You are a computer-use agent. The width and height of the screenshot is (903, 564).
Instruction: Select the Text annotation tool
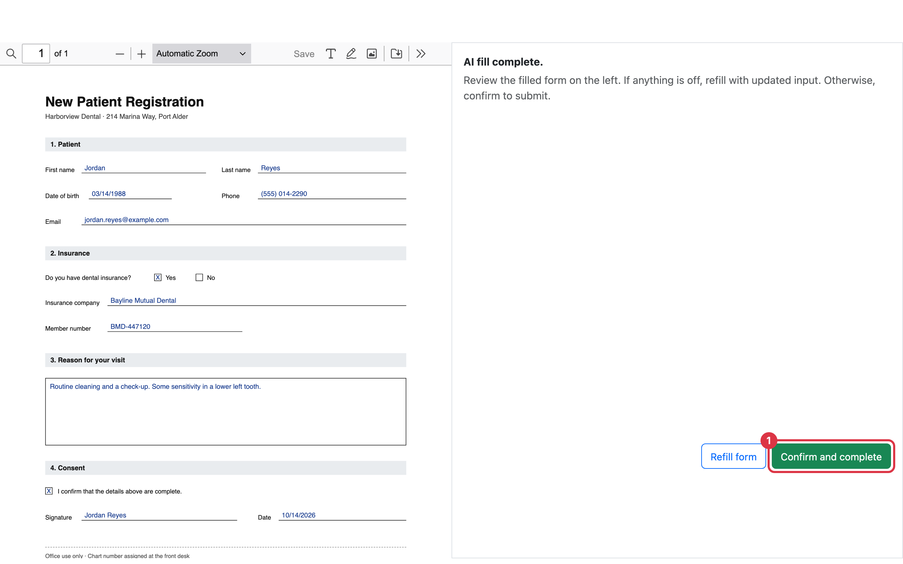coord(331,54)
